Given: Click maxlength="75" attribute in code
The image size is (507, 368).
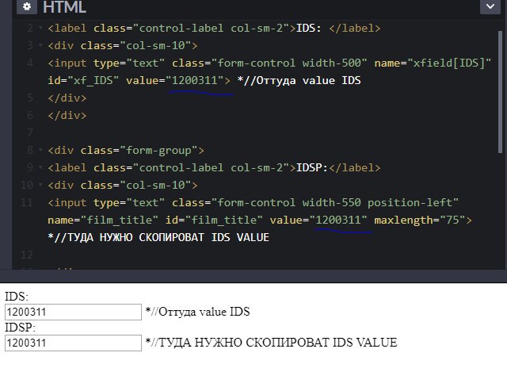Looking at the screenshot, I should 420,220.
